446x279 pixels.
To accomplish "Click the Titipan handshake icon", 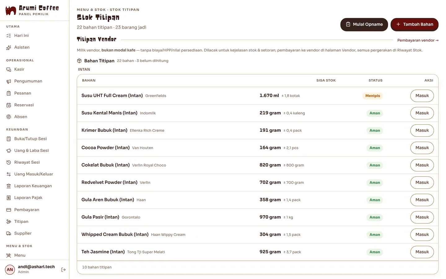I will (9, 222).
